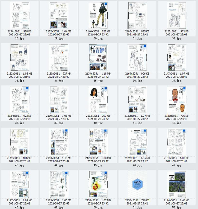The height and width of the screenshot is (209, 198).
Task: Click the 2140x3051 828 KB info line
Action: pyautogui.click(x=98, y=31)
